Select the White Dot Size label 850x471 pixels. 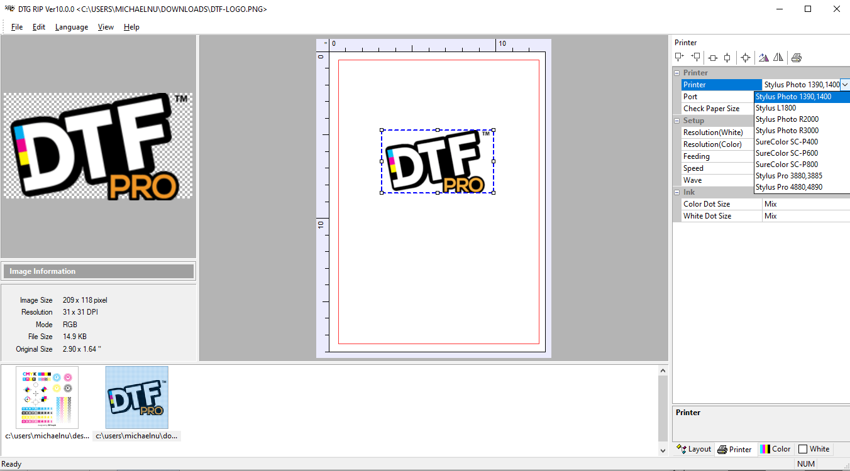[707, 216]
